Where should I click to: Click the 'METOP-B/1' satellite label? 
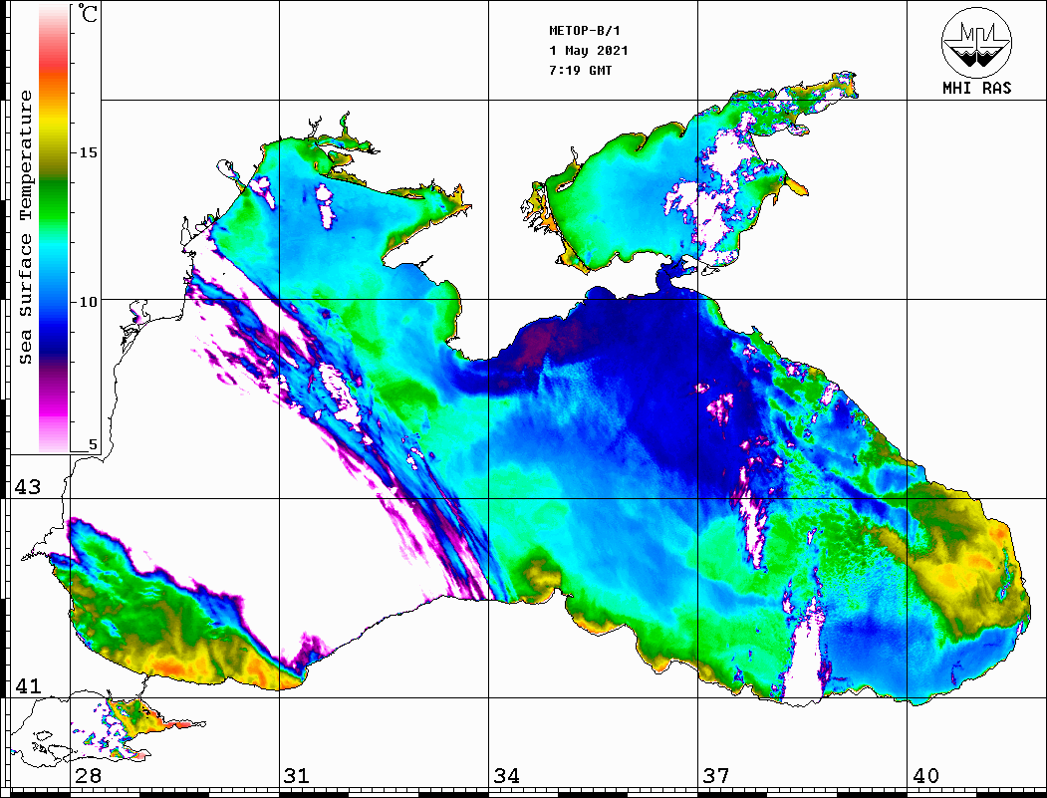[585, 31]
